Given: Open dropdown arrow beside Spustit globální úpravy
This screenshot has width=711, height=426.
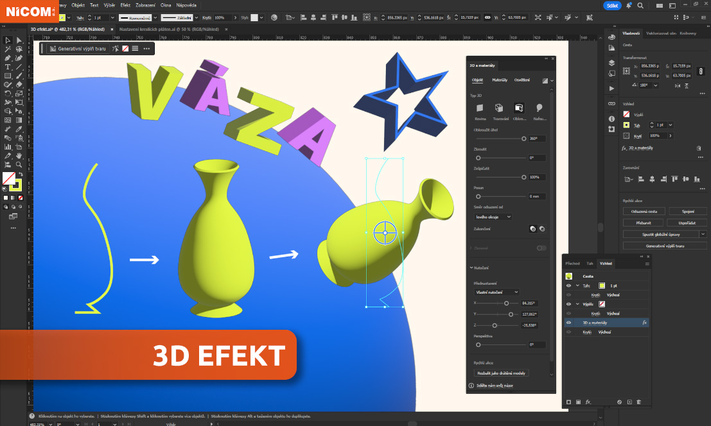Looking at the screenshot, I should point(703,234).
